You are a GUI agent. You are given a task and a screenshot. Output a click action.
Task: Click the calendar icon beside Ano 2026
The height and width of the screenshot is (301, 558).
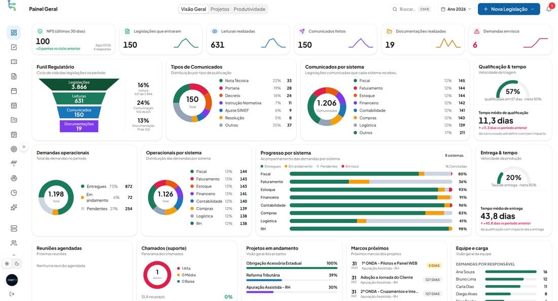(443, 9)
